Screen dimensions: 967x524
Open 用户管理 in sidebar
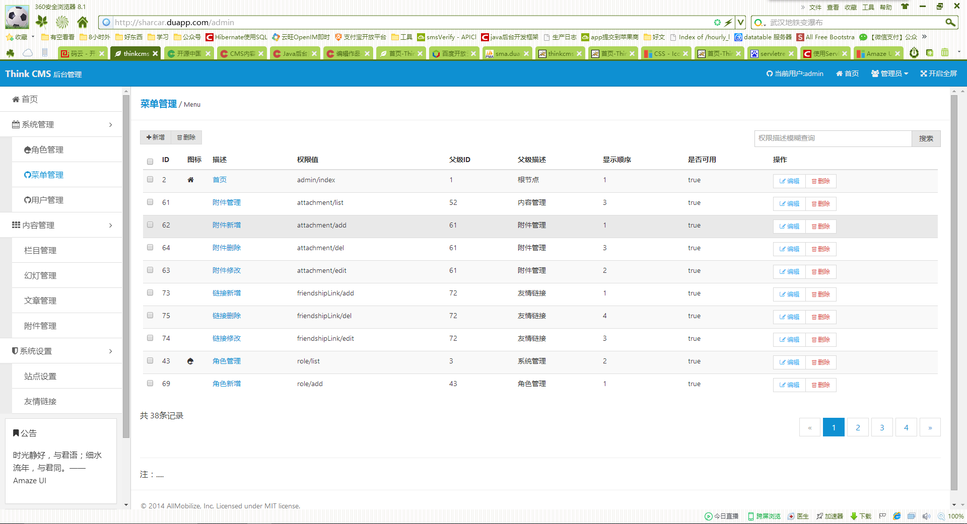pyautogui.click(x=67, y=200)
